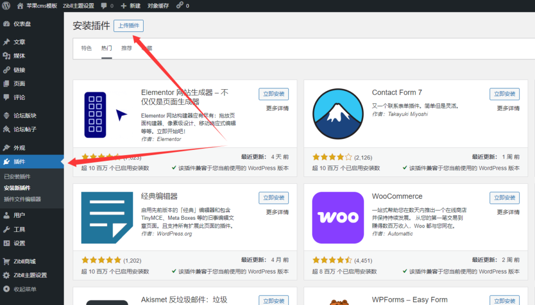
Task: Open the 经典编辑器 title link
Action: coord(159,196)
